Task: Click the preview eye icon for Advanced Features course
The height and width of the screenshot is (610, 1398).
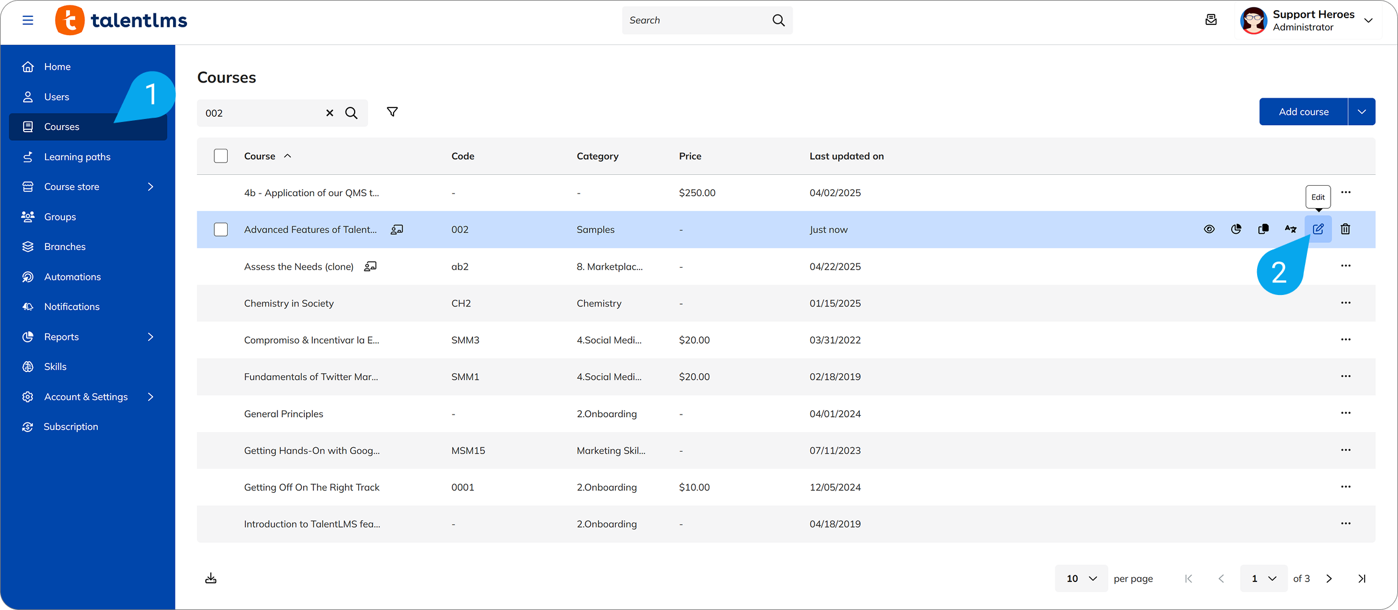Action: click(x=1209, y=229)
